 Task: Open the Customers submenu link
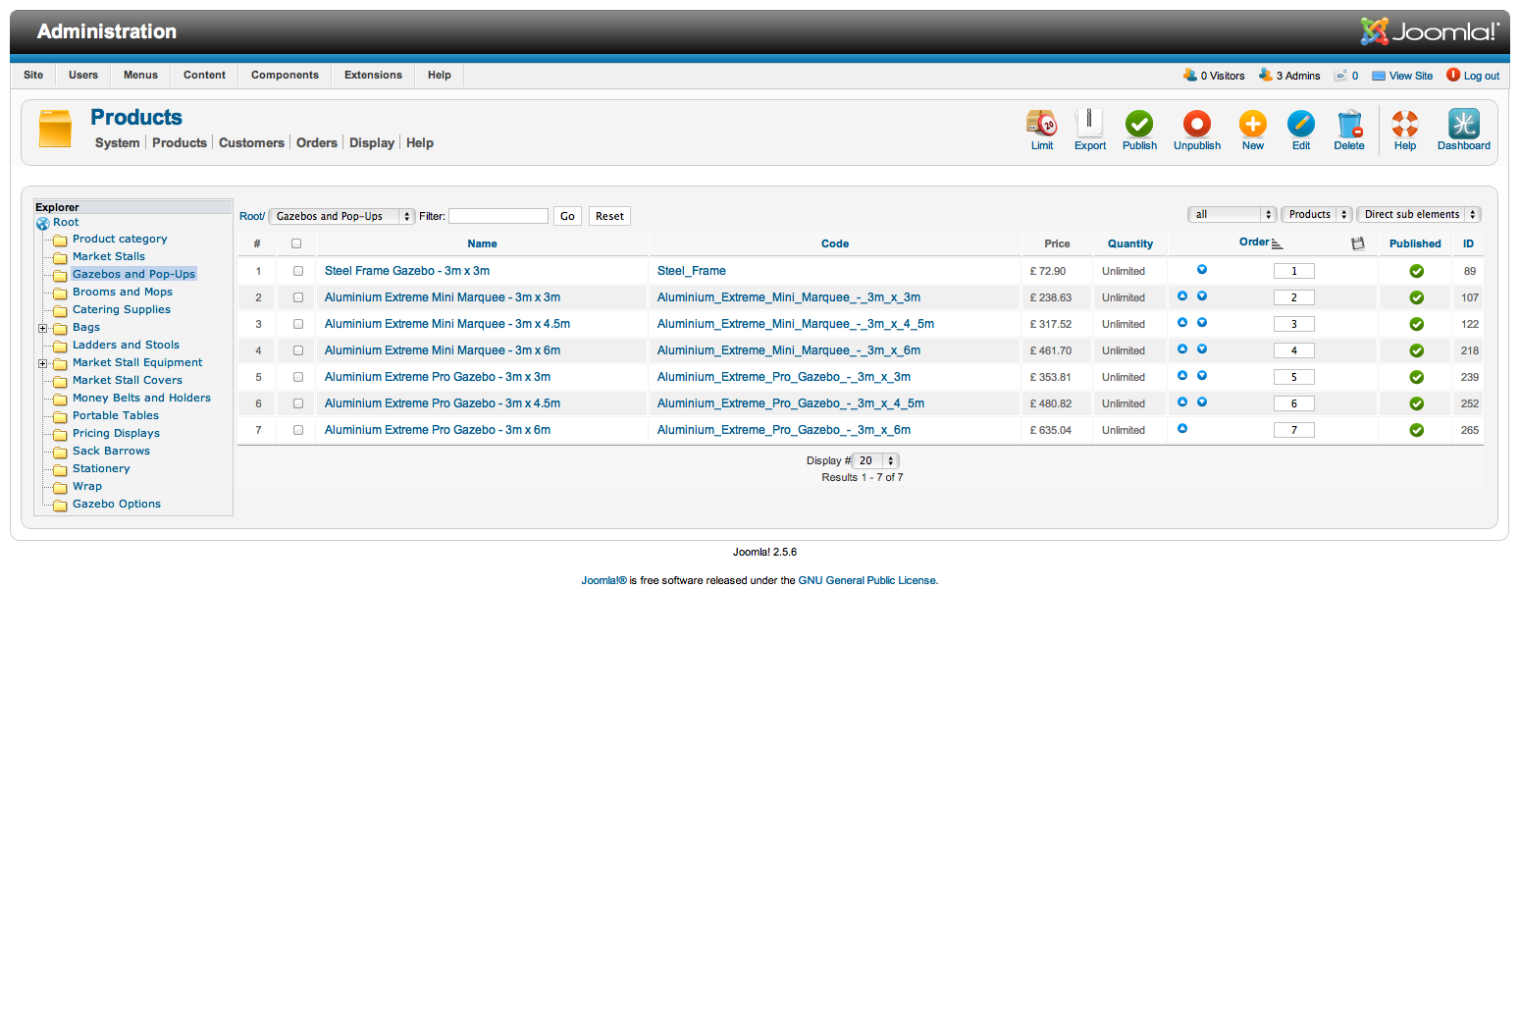tap(251, 142)
